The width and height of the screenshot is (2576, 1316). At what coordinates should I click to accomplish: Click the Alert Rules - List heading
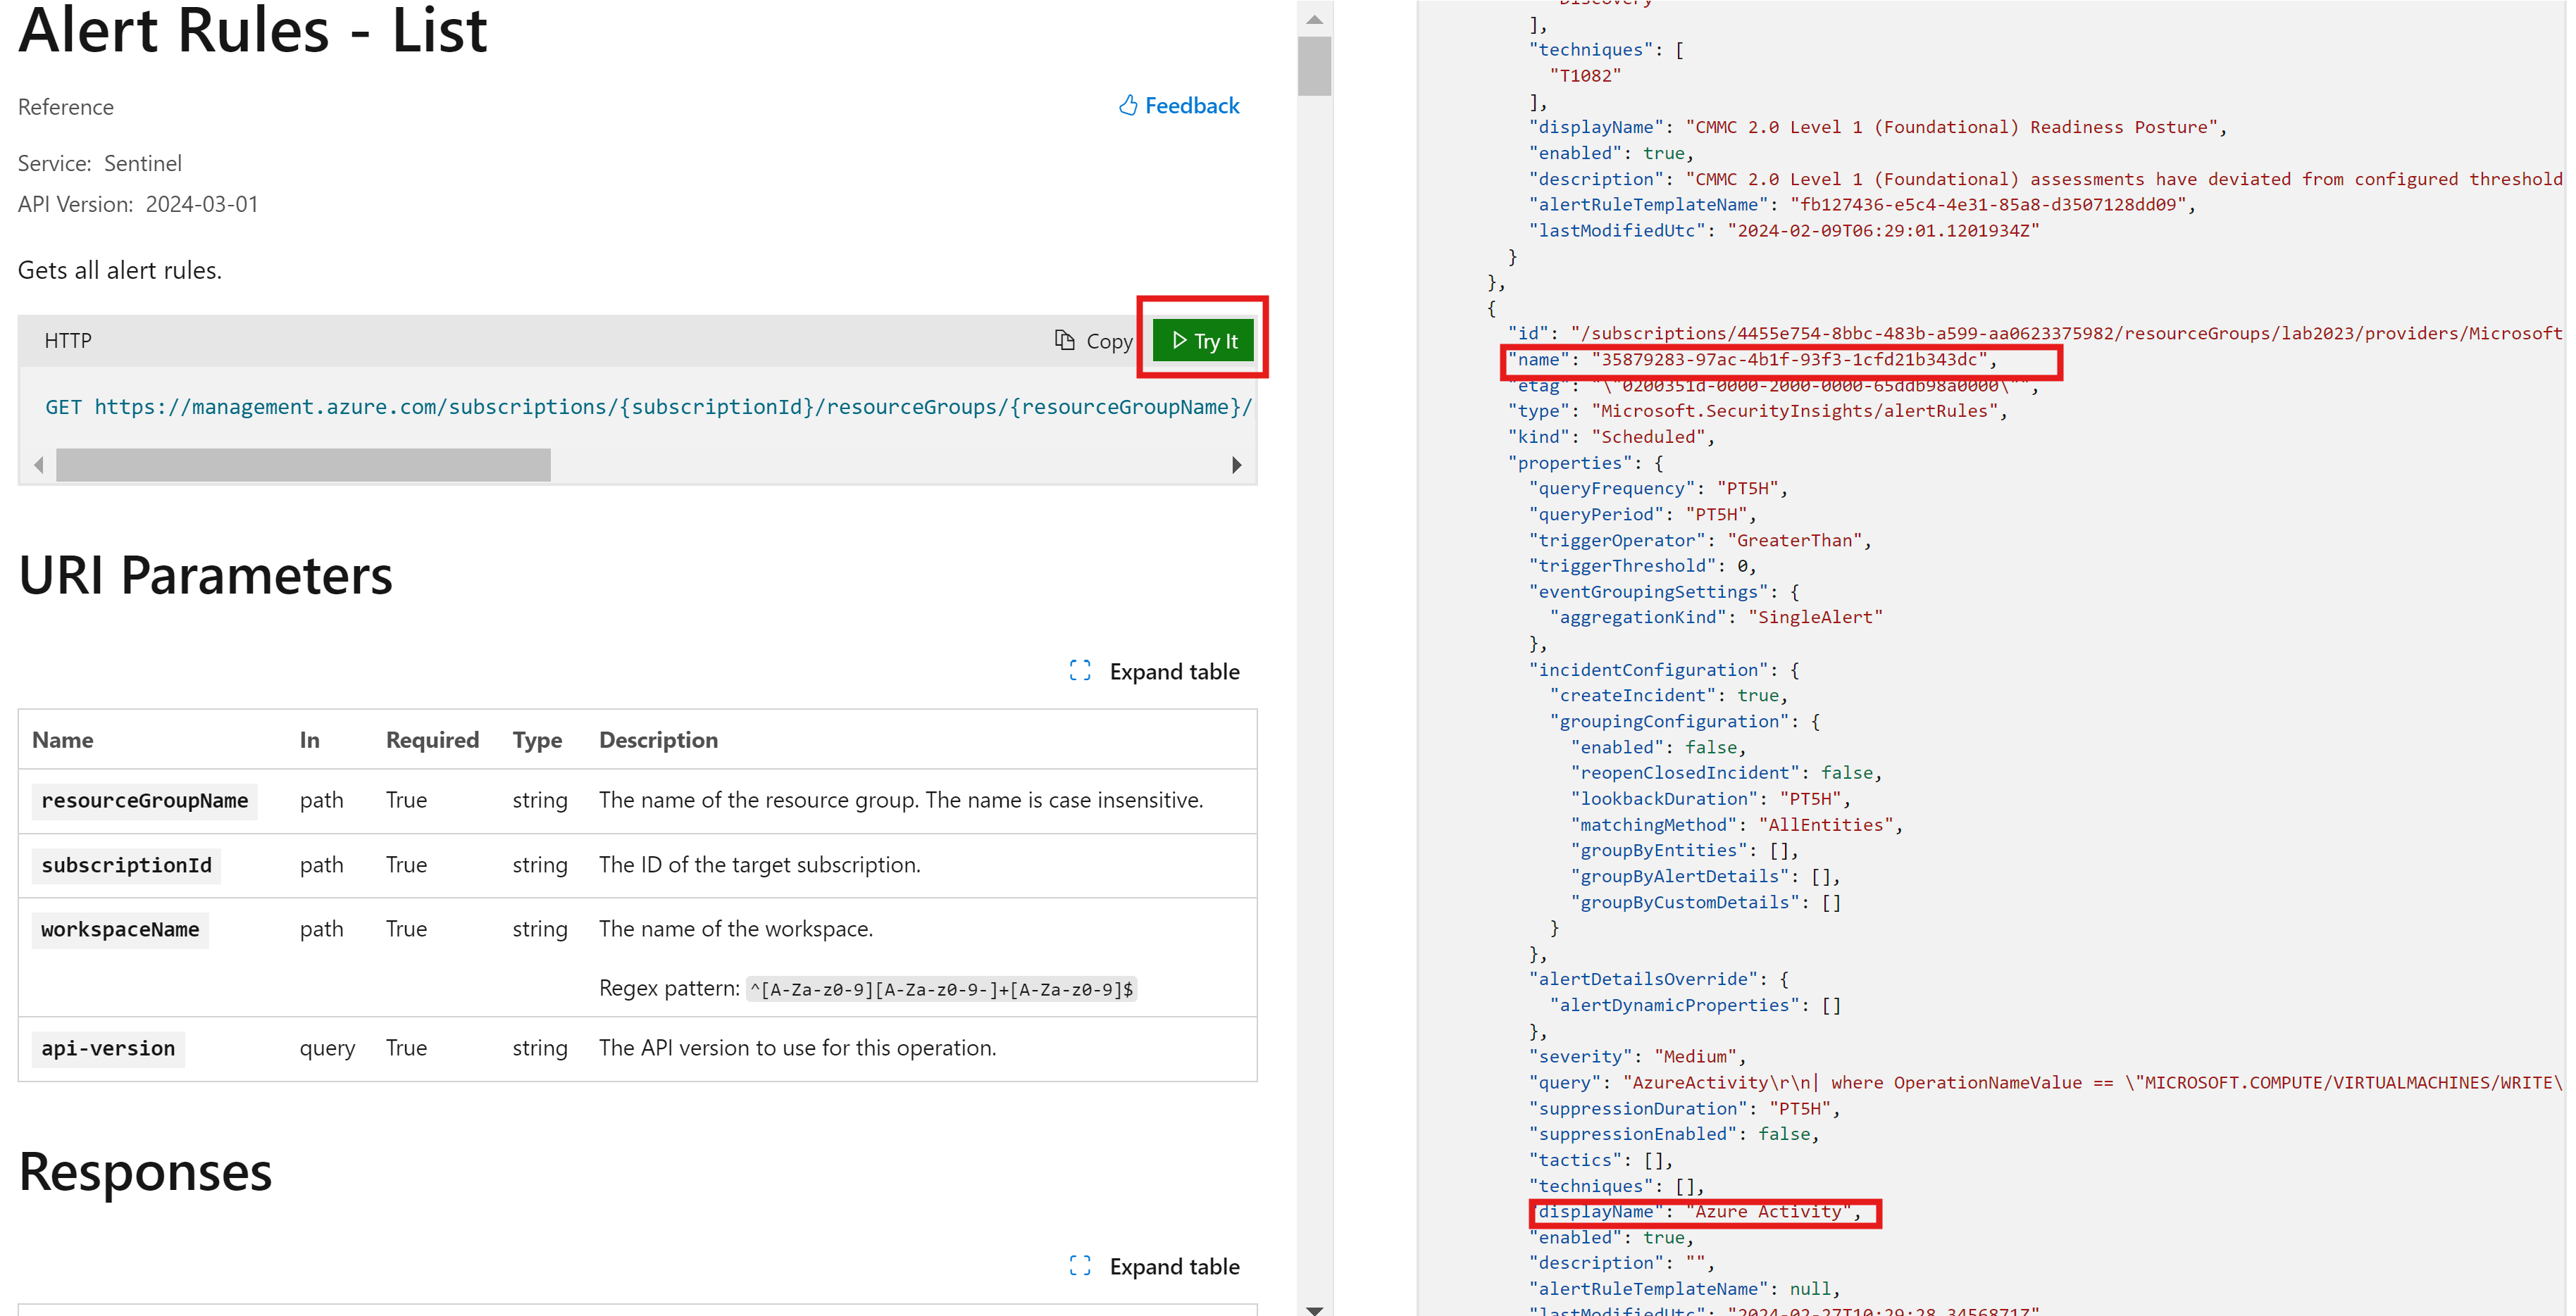click(x=253, y=30)
